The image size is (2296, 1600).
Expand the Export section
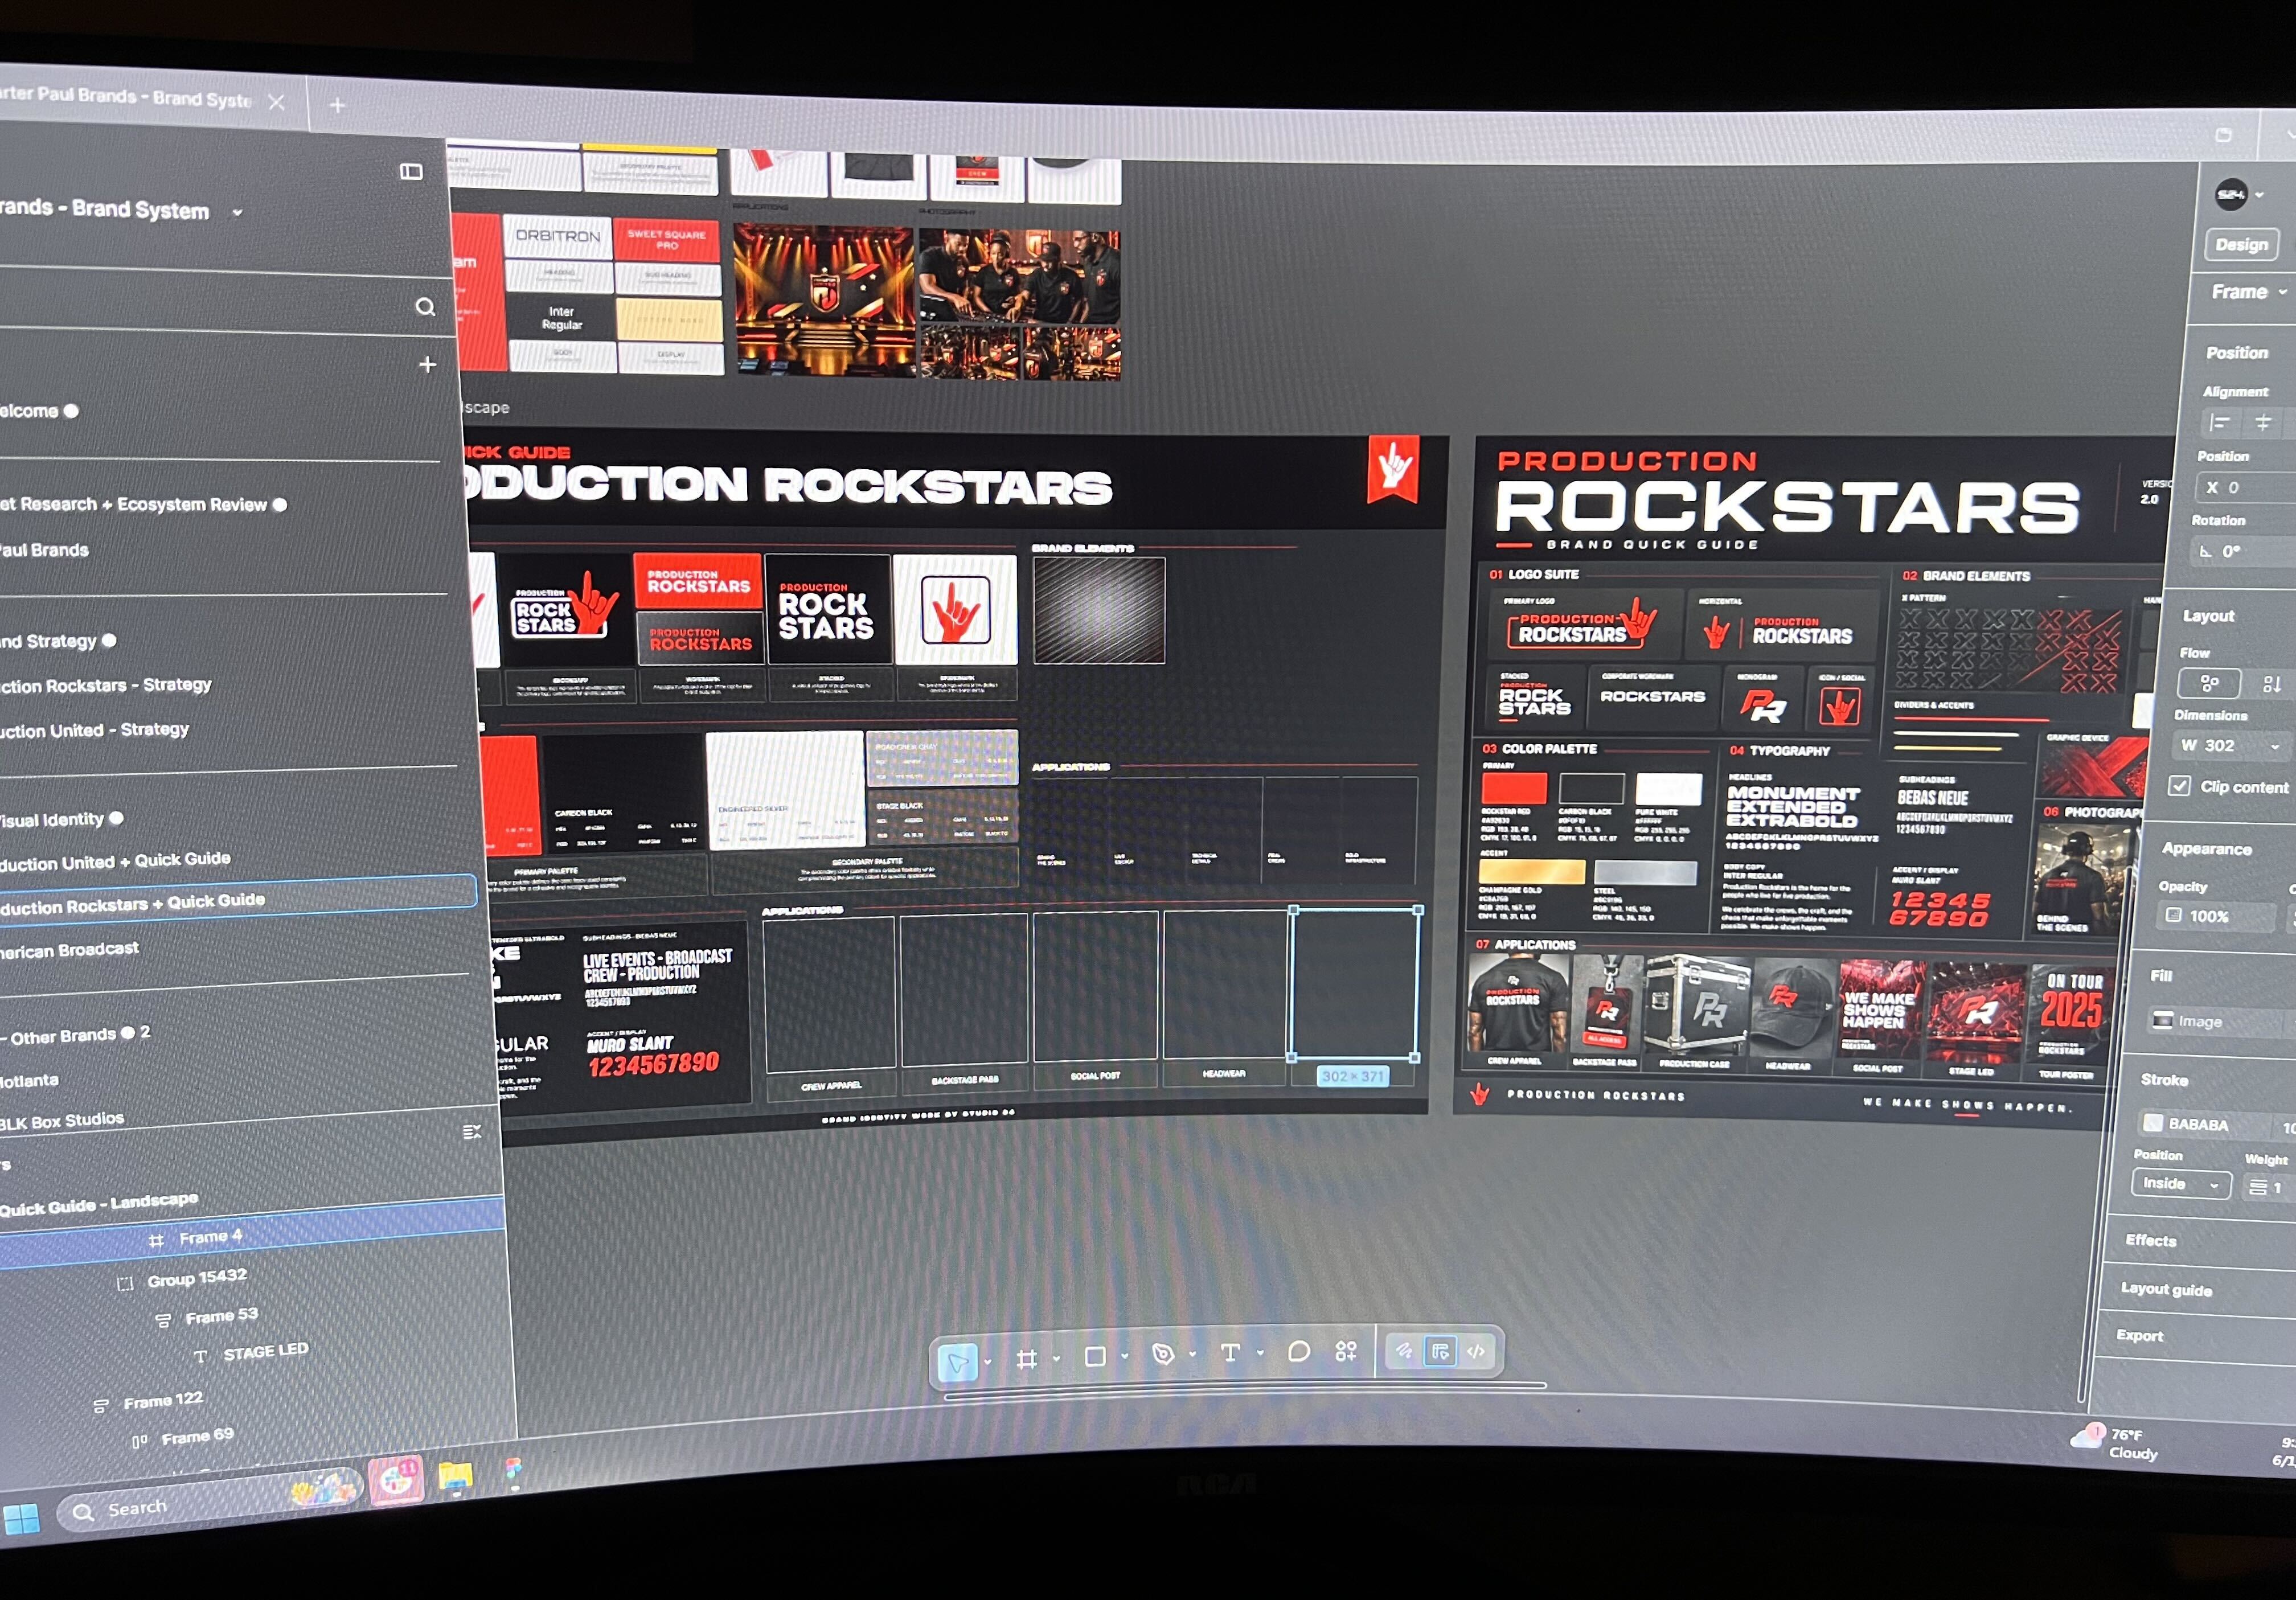pyautogui.click(x=2139, y=1336)
